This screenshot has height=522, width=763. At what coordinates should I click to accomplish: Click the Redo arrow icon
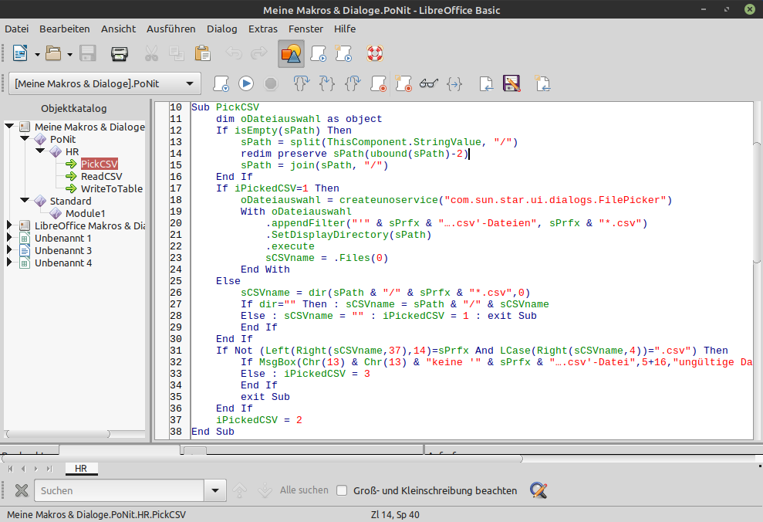click(x=259, y=53)
